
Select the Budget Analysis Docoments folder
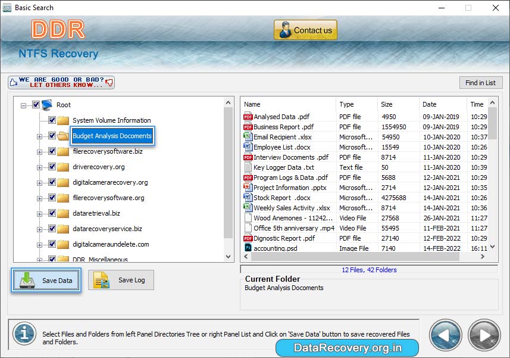click(x=112, y=136)
